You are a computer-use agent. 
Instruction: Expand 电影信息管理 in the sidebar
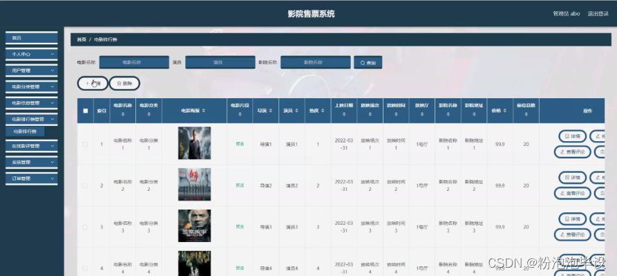point(32,103)
